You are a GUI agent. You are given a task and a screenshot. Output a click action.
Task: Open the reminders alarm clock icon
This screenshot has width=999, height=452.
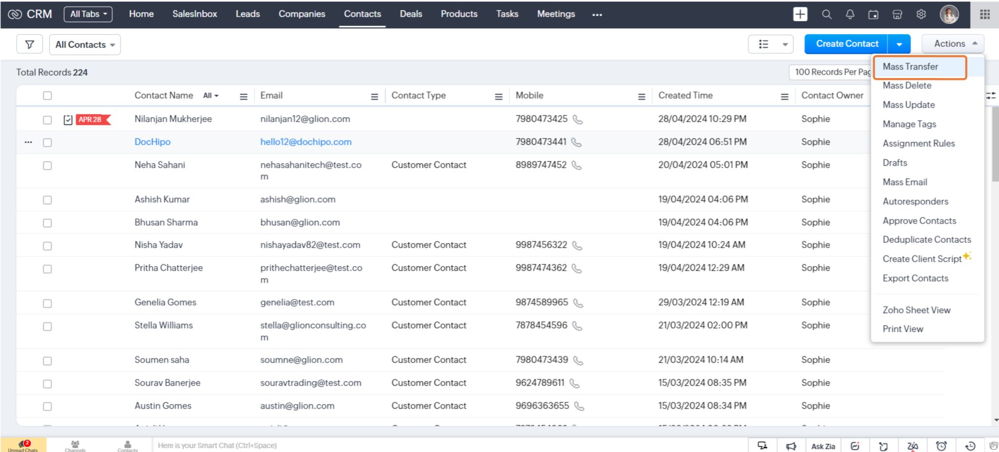[942, 445]
